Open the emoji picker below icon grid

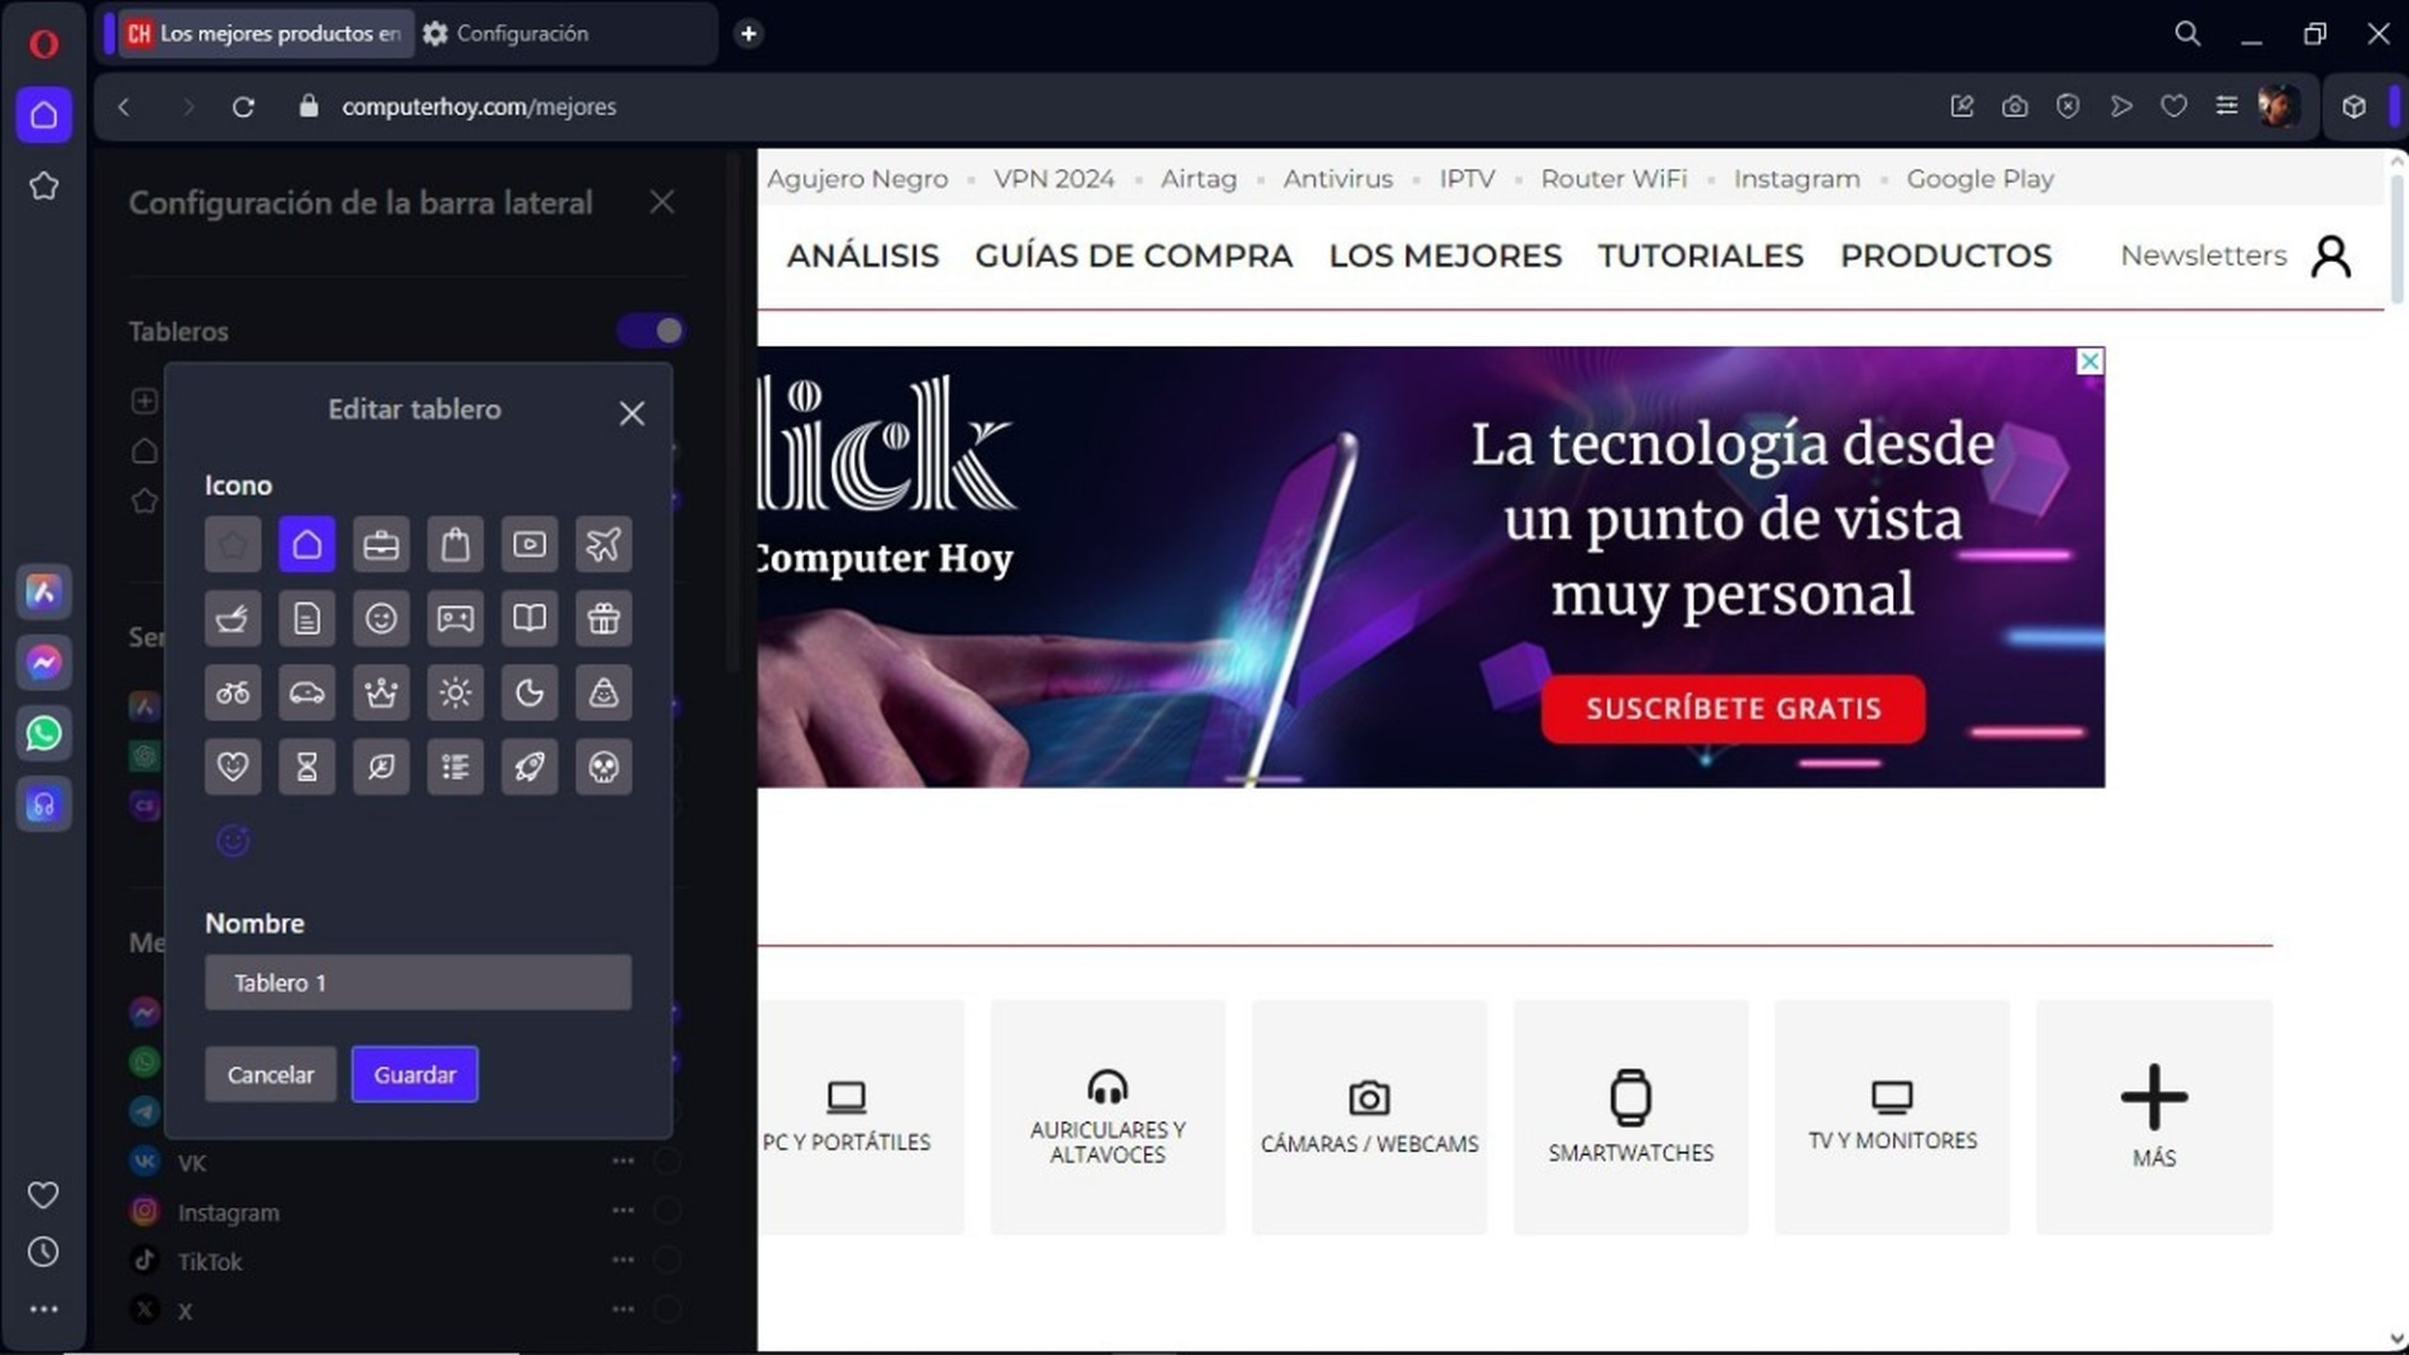233,841
